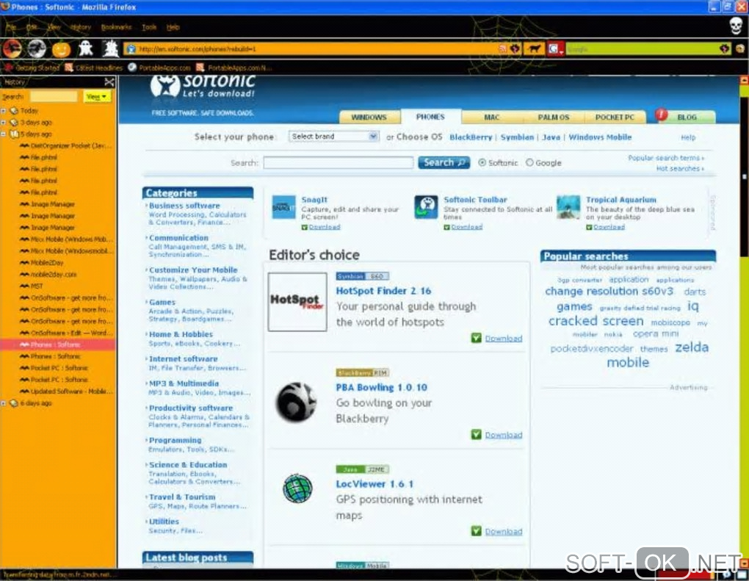Image resolution: width=749 pixels, height=581 pixels.
Task: Click the Latest Headlines feed bookmark
Action: click(x=94, y=68)
